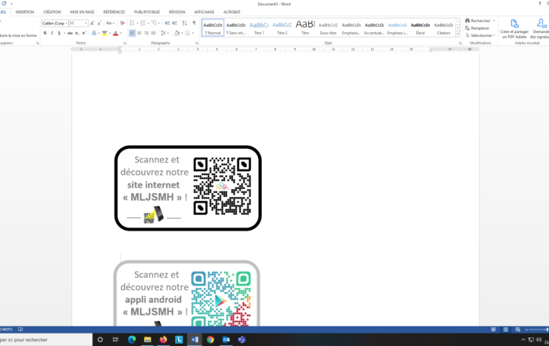
Task: Apply the Titre 1 style
Action: pyautogui.click(x=259, y=27)
